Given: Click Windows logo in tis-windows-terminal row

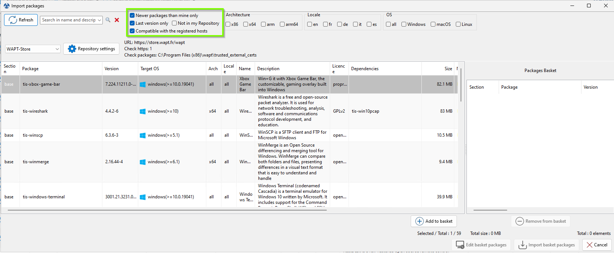Looking at the screenshot, I should coord(143,197).
